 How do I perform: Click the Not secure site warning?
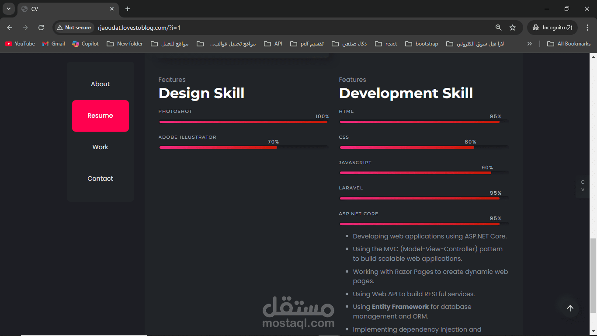click(x=74, y=28)
